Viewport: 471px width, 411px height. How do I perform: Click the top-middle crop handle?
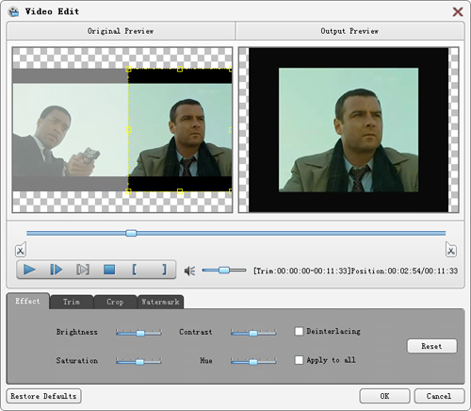[180, 69]
